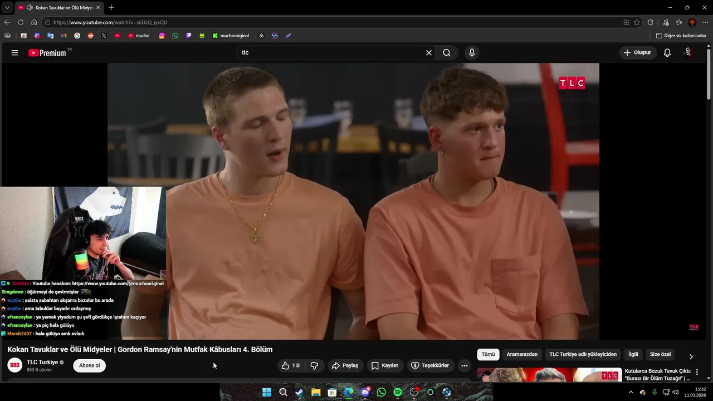Image resolution: width=713 pixels, height=401 pixels.
Task: Open options for Kutularca Bozuk Tavuk video
Action: (697, 372)
